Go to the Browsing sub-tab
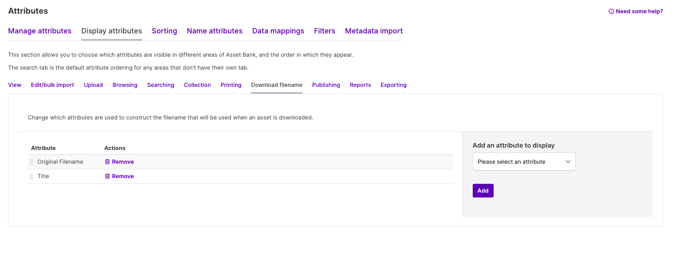Viewport: 696px width, 257px height. coord(125,85)
